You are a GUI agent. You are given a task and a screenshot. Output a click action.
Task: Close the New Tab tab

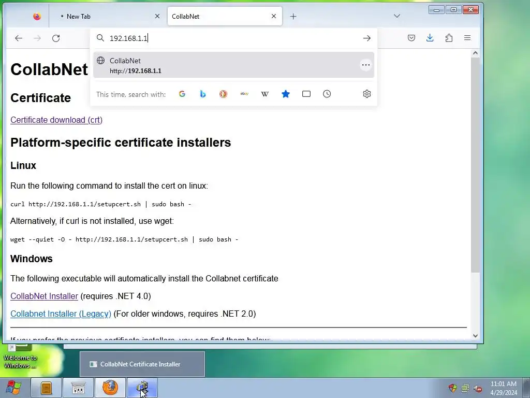[x=157, y=16]
